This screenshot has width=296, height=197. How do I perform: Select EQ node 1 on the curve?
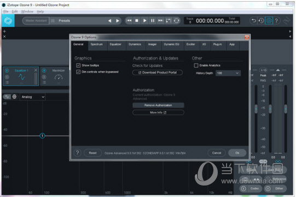tap(42, 135)
